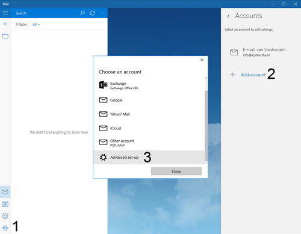Image resolution: width=301 pixels, height=234 pixels.
Task: Click the Exchange logo icon
Action: 103,85
